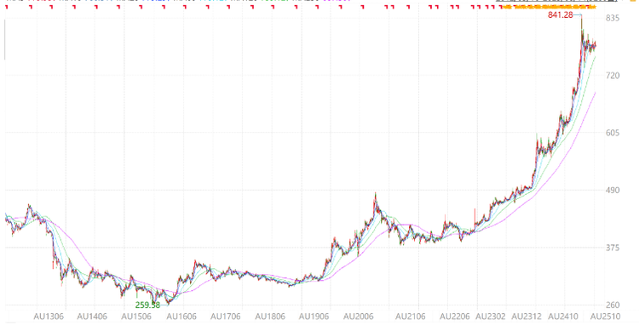Select the AU2510 contract label
Viewport: 639px width, 325px height.
click(x=606, y=316)
